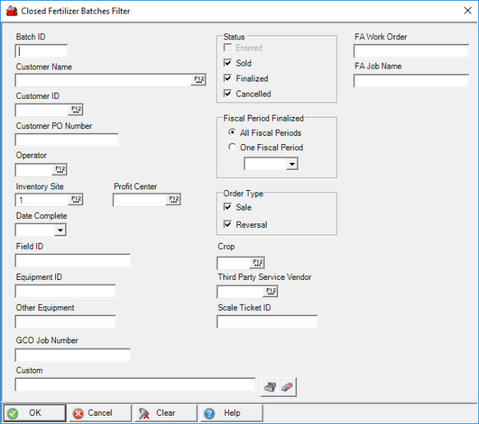
Task: Disable the Reversal order type checkbox
Action: (228, 224)
